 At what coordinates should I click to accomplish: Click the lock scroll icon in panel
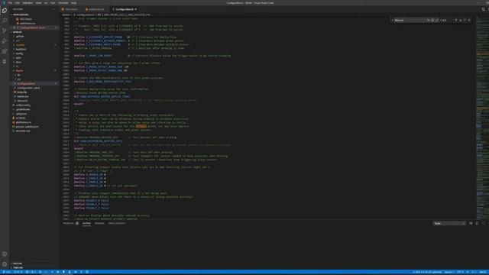(477, 223)
